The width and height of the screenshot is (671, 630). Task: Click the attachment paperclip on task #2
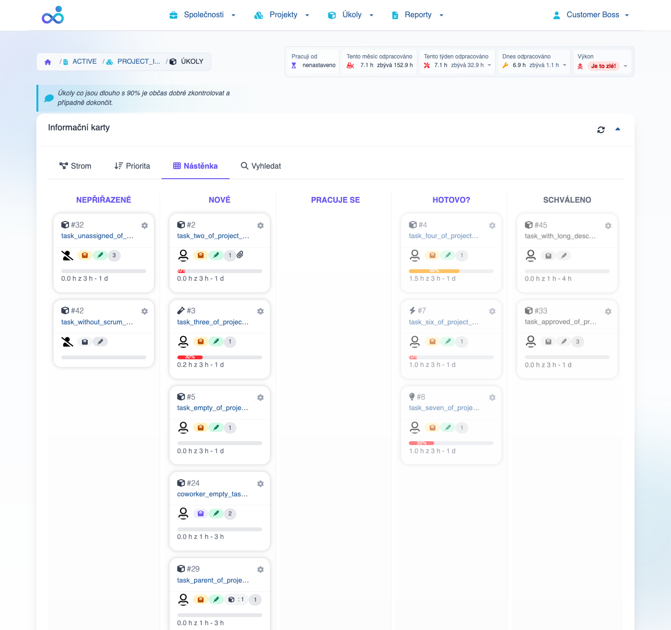[240, 255]
